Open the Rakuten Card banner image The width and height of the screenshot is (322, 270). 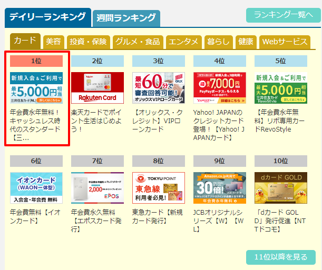[97, 88]
